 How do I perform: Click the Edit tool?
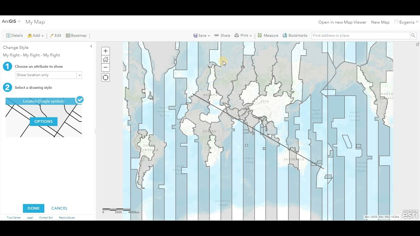[x=55, y=35]
